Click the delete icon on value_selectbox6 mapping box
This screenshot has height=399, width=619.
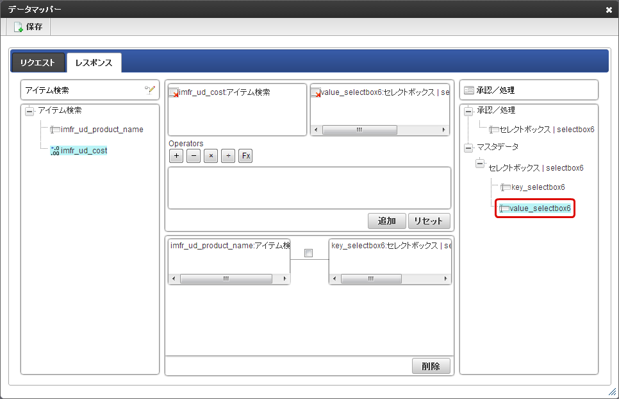pyautogui.click(x=316, y=93)
